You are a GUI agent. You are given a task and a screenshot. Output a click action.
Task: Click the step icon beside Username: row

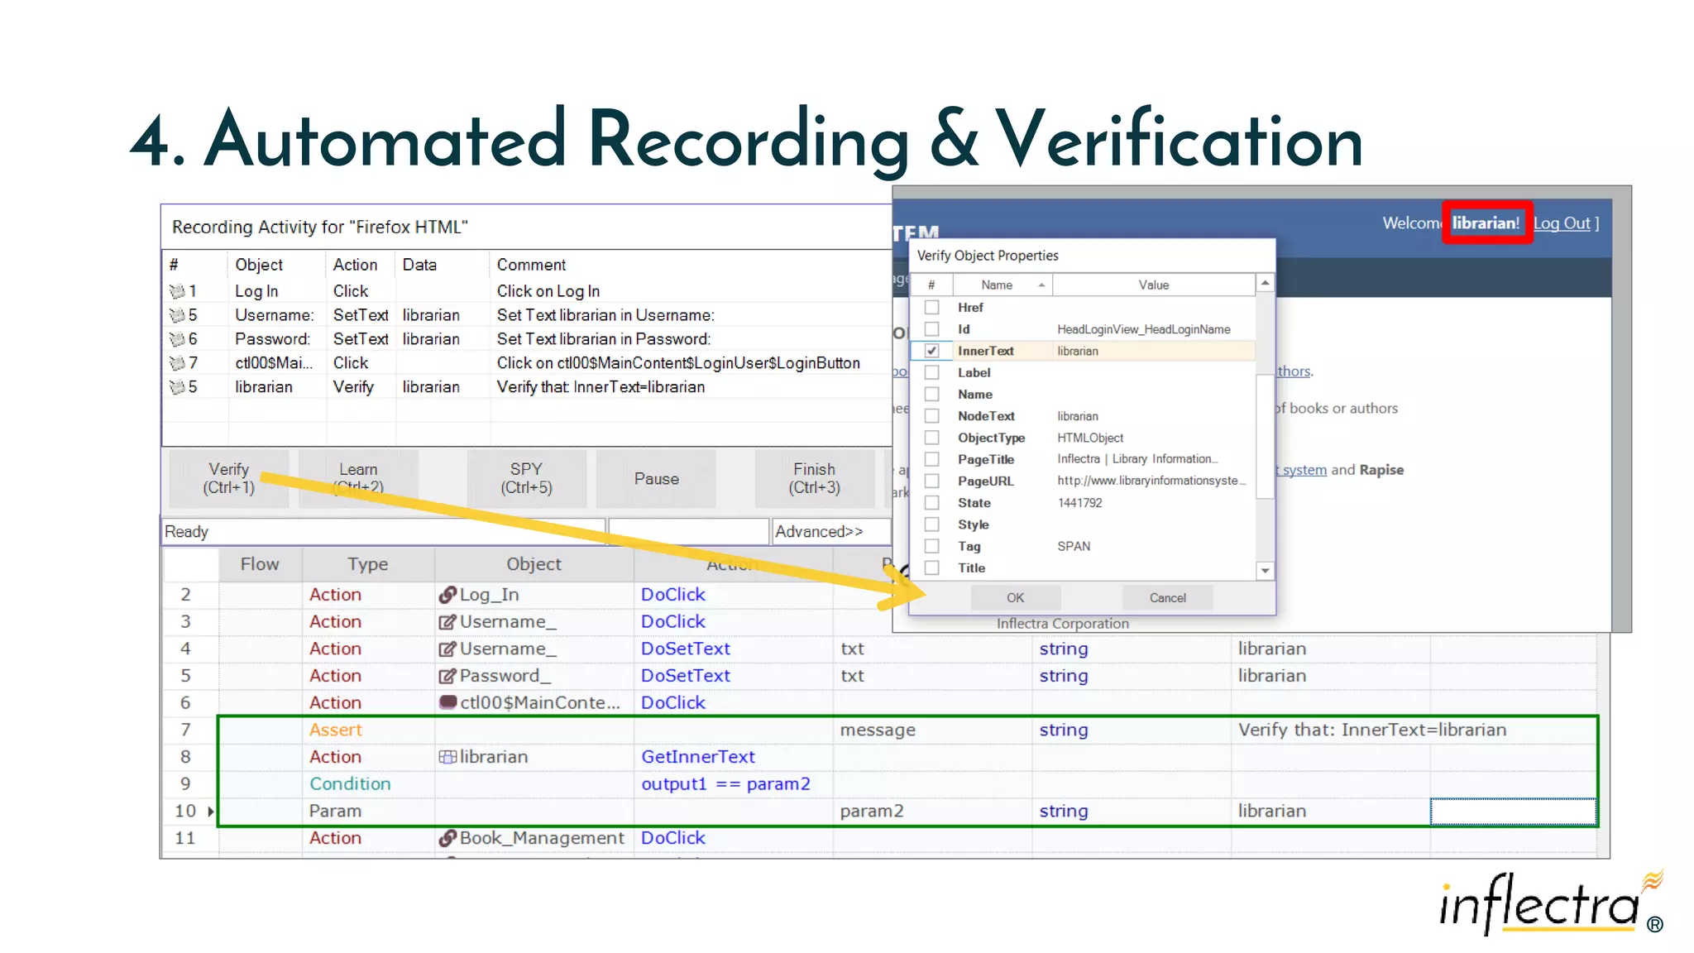177,315
